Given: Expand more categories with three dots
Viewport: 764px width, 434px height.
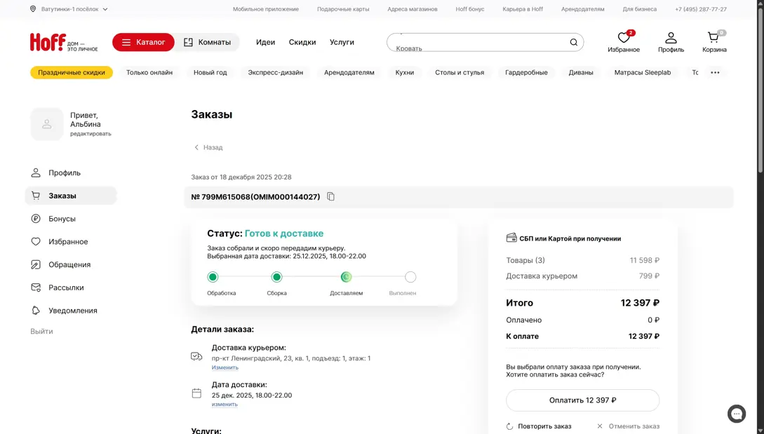Looking at the screenshot, I should (x=715, y=72).
